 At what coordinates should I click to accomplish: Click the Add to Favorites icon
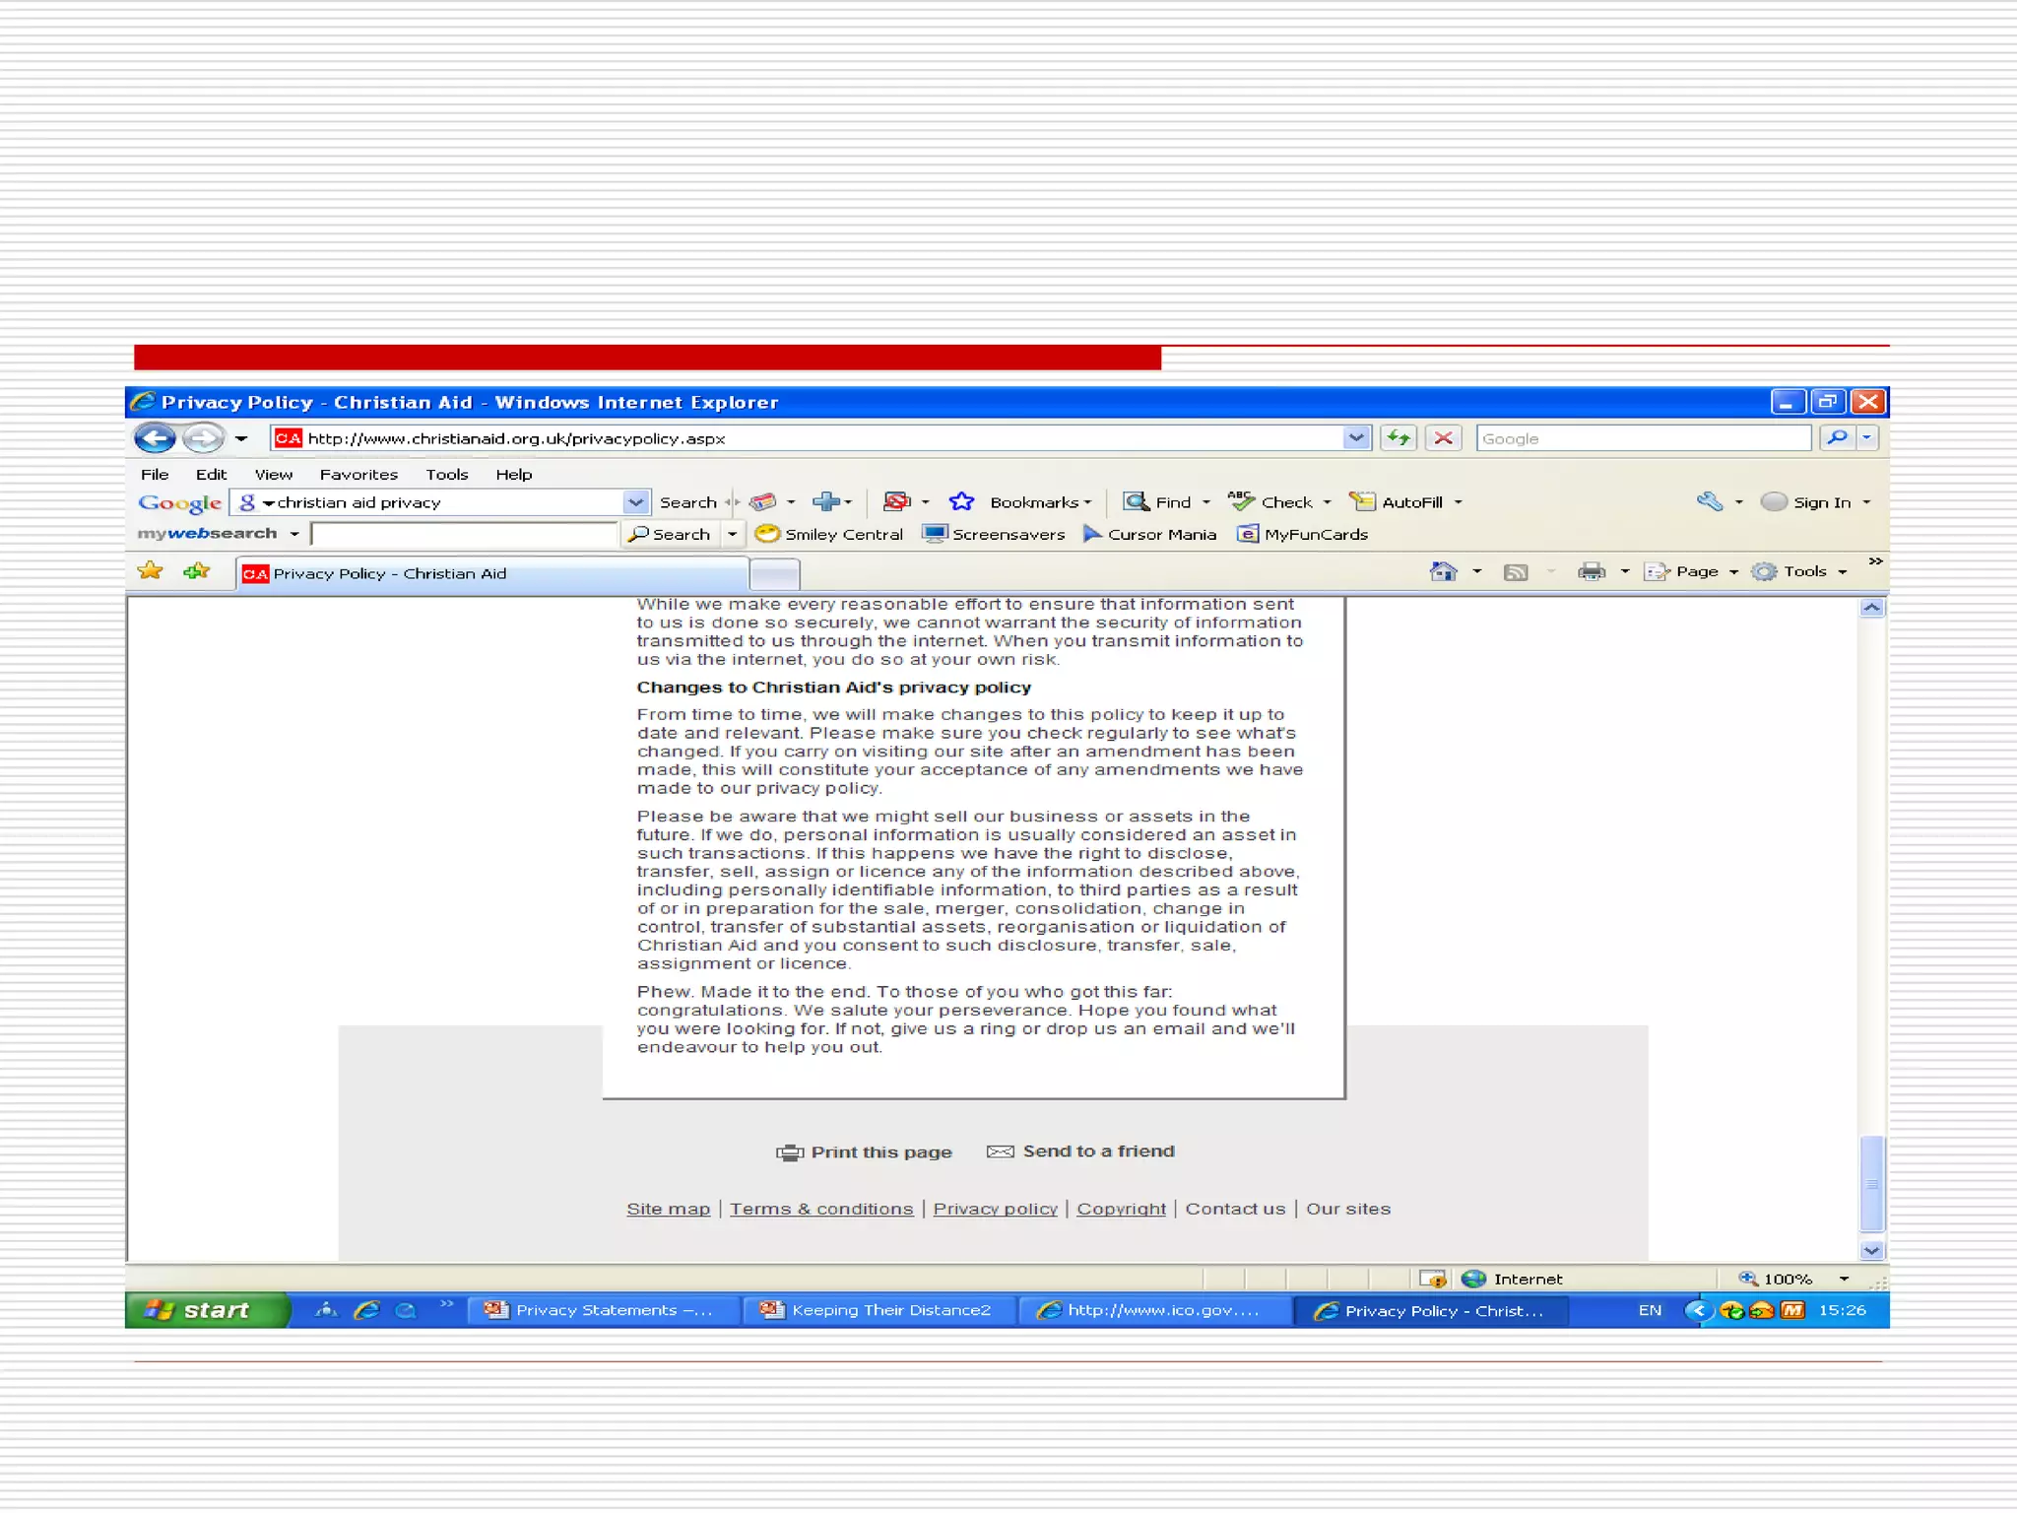click(x=197, y=571)
